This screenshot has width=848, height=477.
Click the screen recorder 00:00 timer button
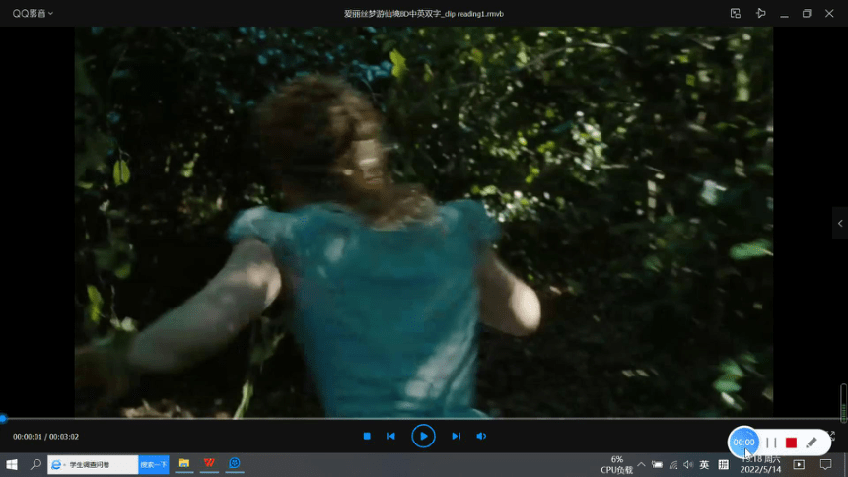click(743, 443)
